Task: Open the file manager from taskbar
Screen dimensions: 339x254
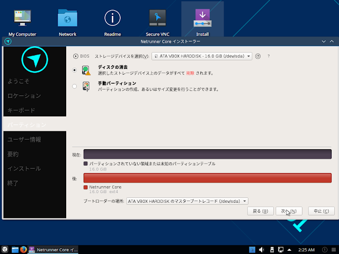Action: point(15,250)
